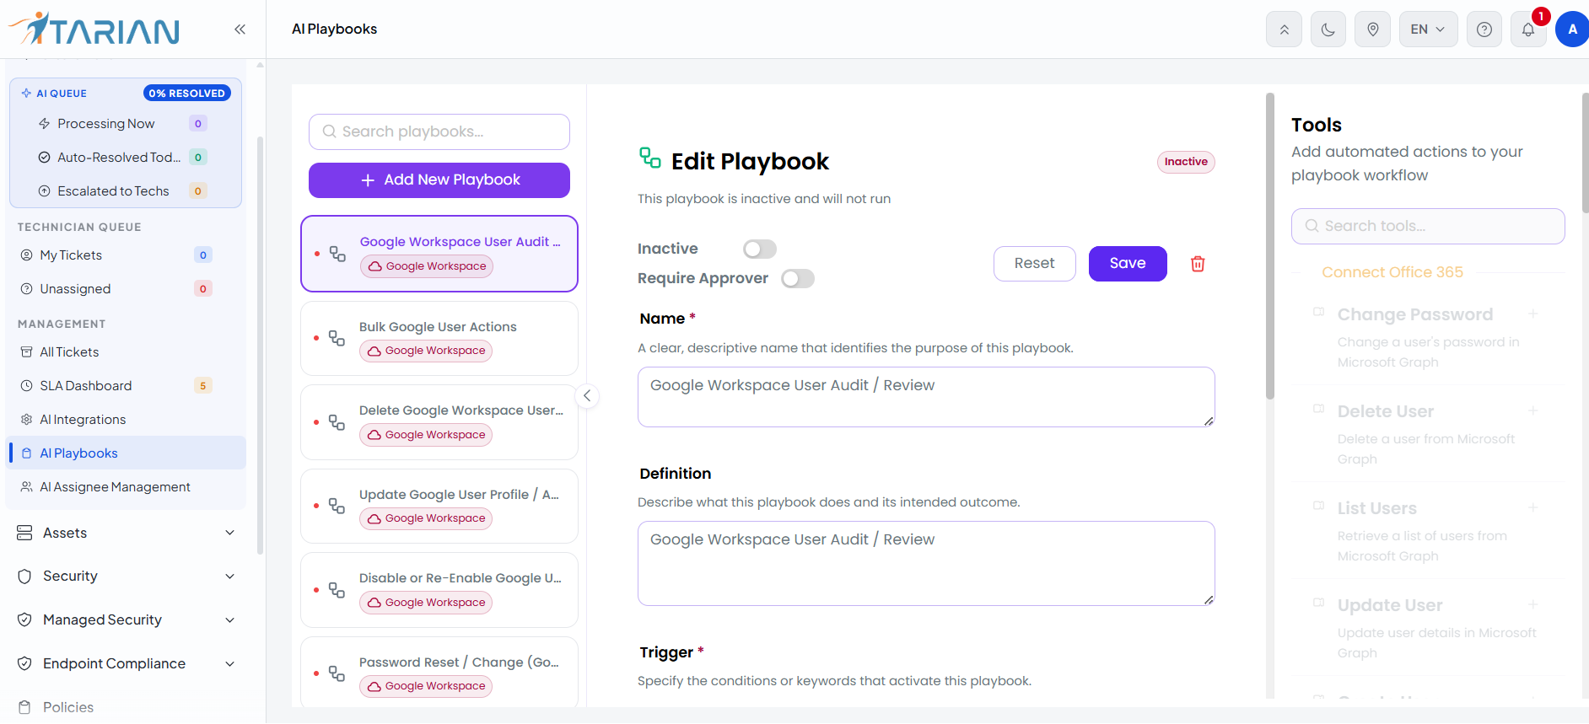1589x724 pixels.
Task: Click the workflow icon of Bulk Google User Actions
Action: pos(337,338)
